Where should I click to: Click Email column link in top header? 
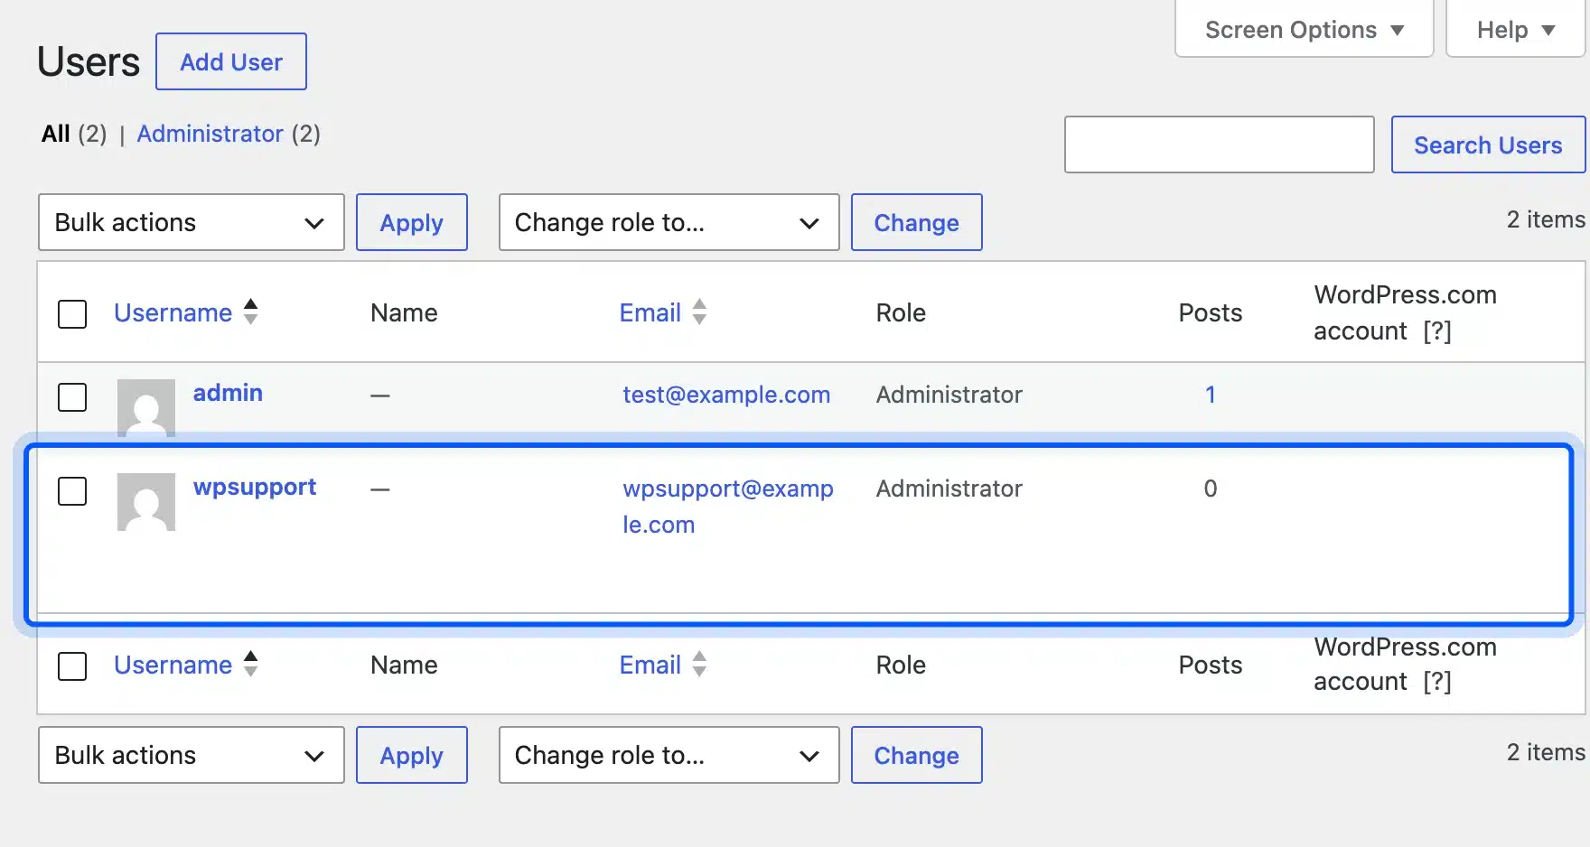(650, 312)
